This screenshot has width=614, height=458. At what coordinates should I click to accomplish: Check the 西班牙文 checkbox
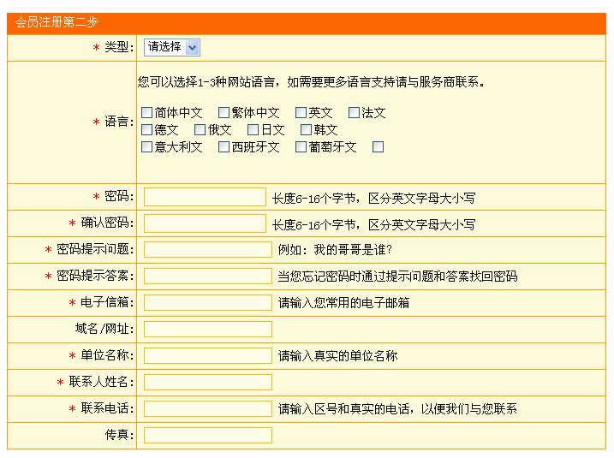[x=224, y=146]
